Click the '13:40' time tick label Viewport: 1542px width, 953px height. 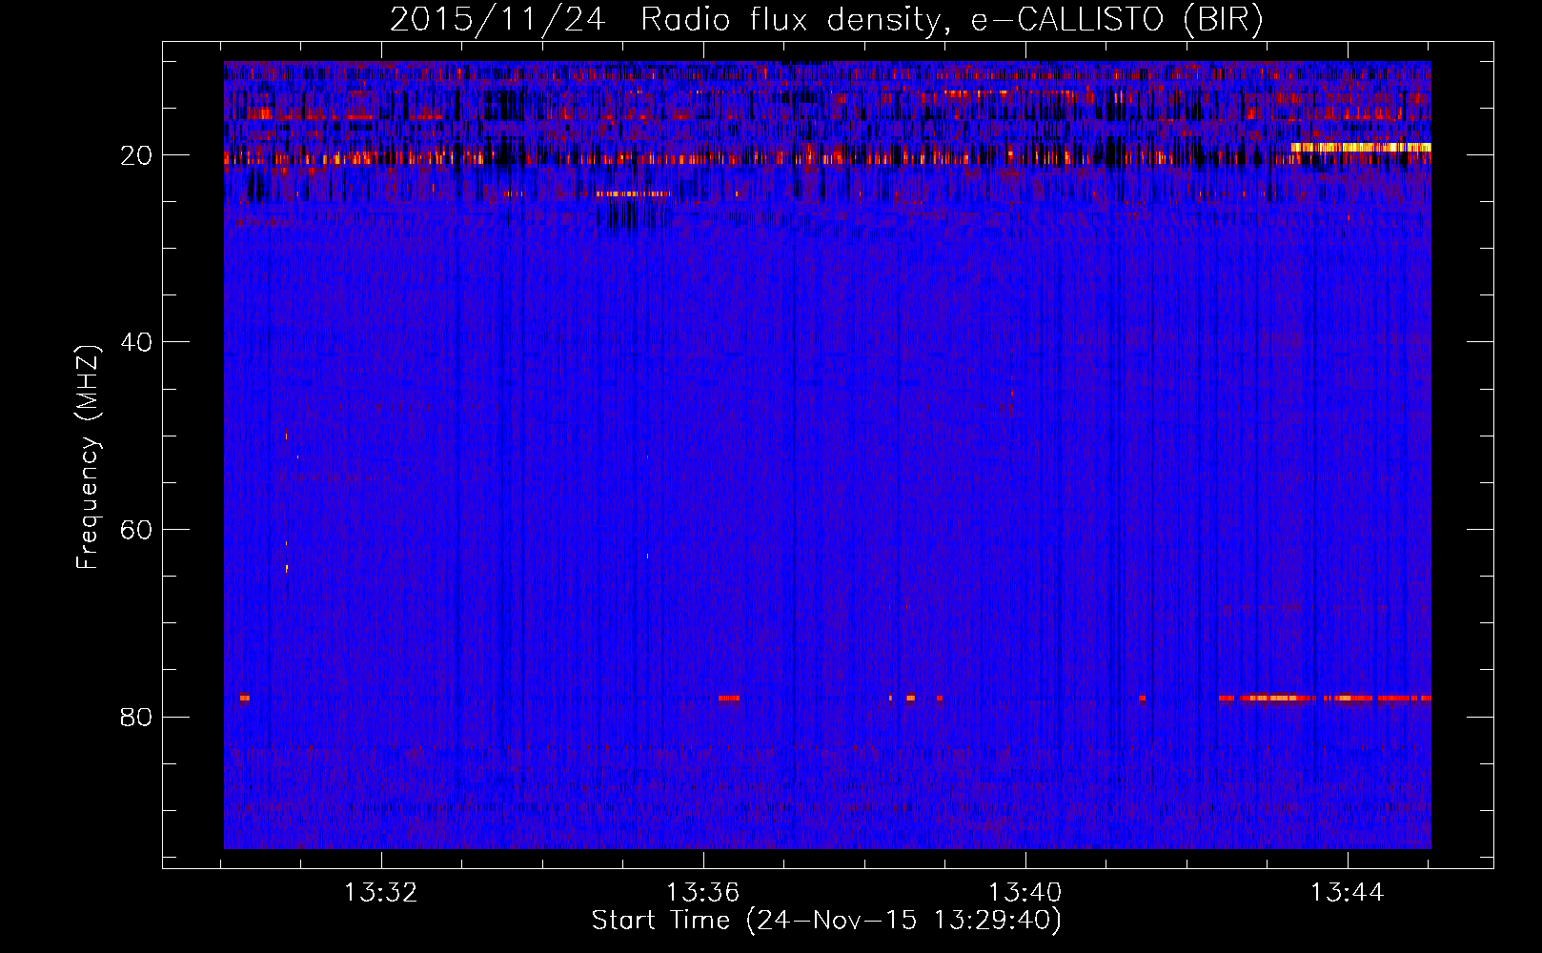[1025, 893]
